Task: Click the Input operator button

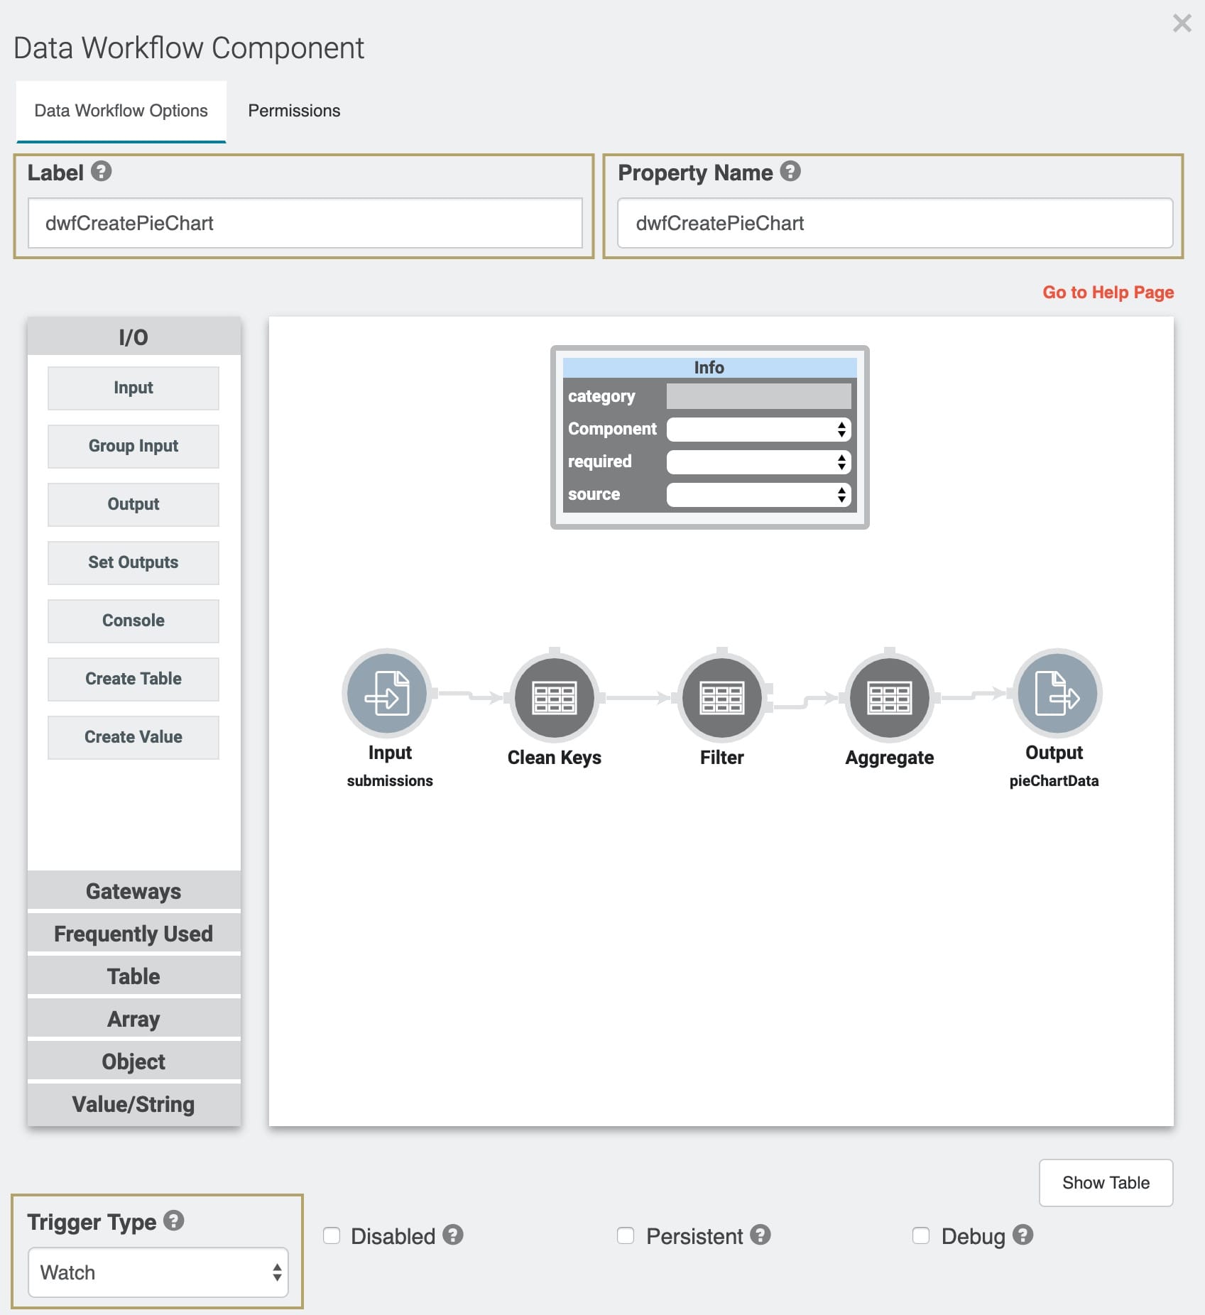Action: 133,388
